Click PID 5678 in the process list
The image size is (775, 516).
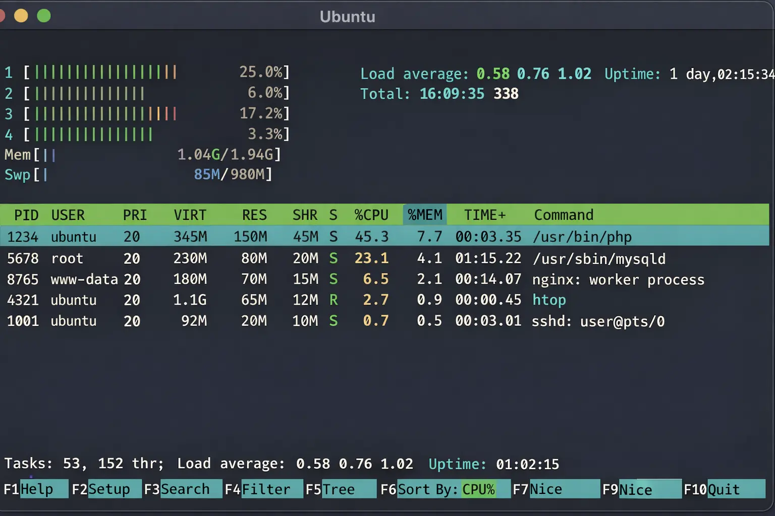pos(23,259)
